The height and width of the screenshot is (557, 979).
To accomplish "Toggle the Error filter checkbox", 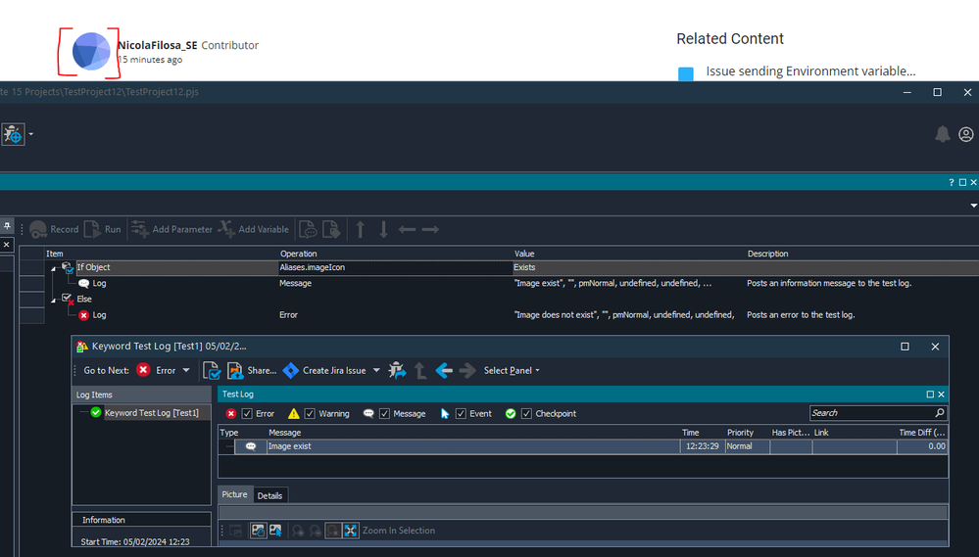I will coord(247,413).
